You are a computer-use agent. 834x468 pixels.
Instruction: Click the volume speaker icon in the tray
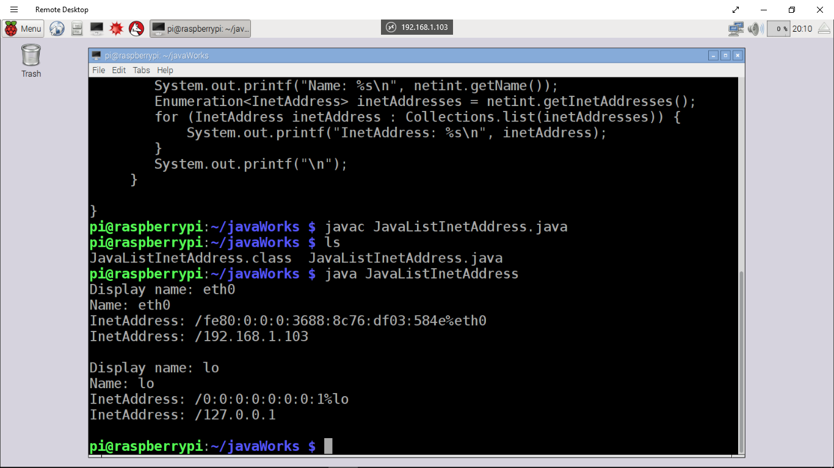coord(755,29)
